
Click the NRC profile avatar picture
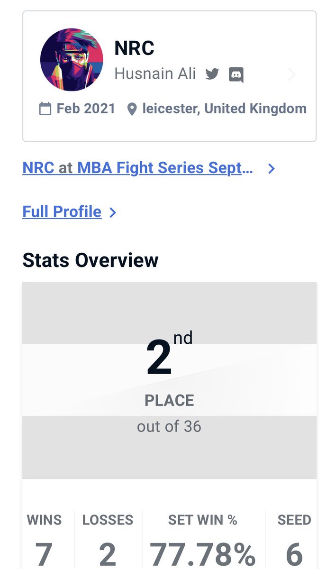coord(72,60)
